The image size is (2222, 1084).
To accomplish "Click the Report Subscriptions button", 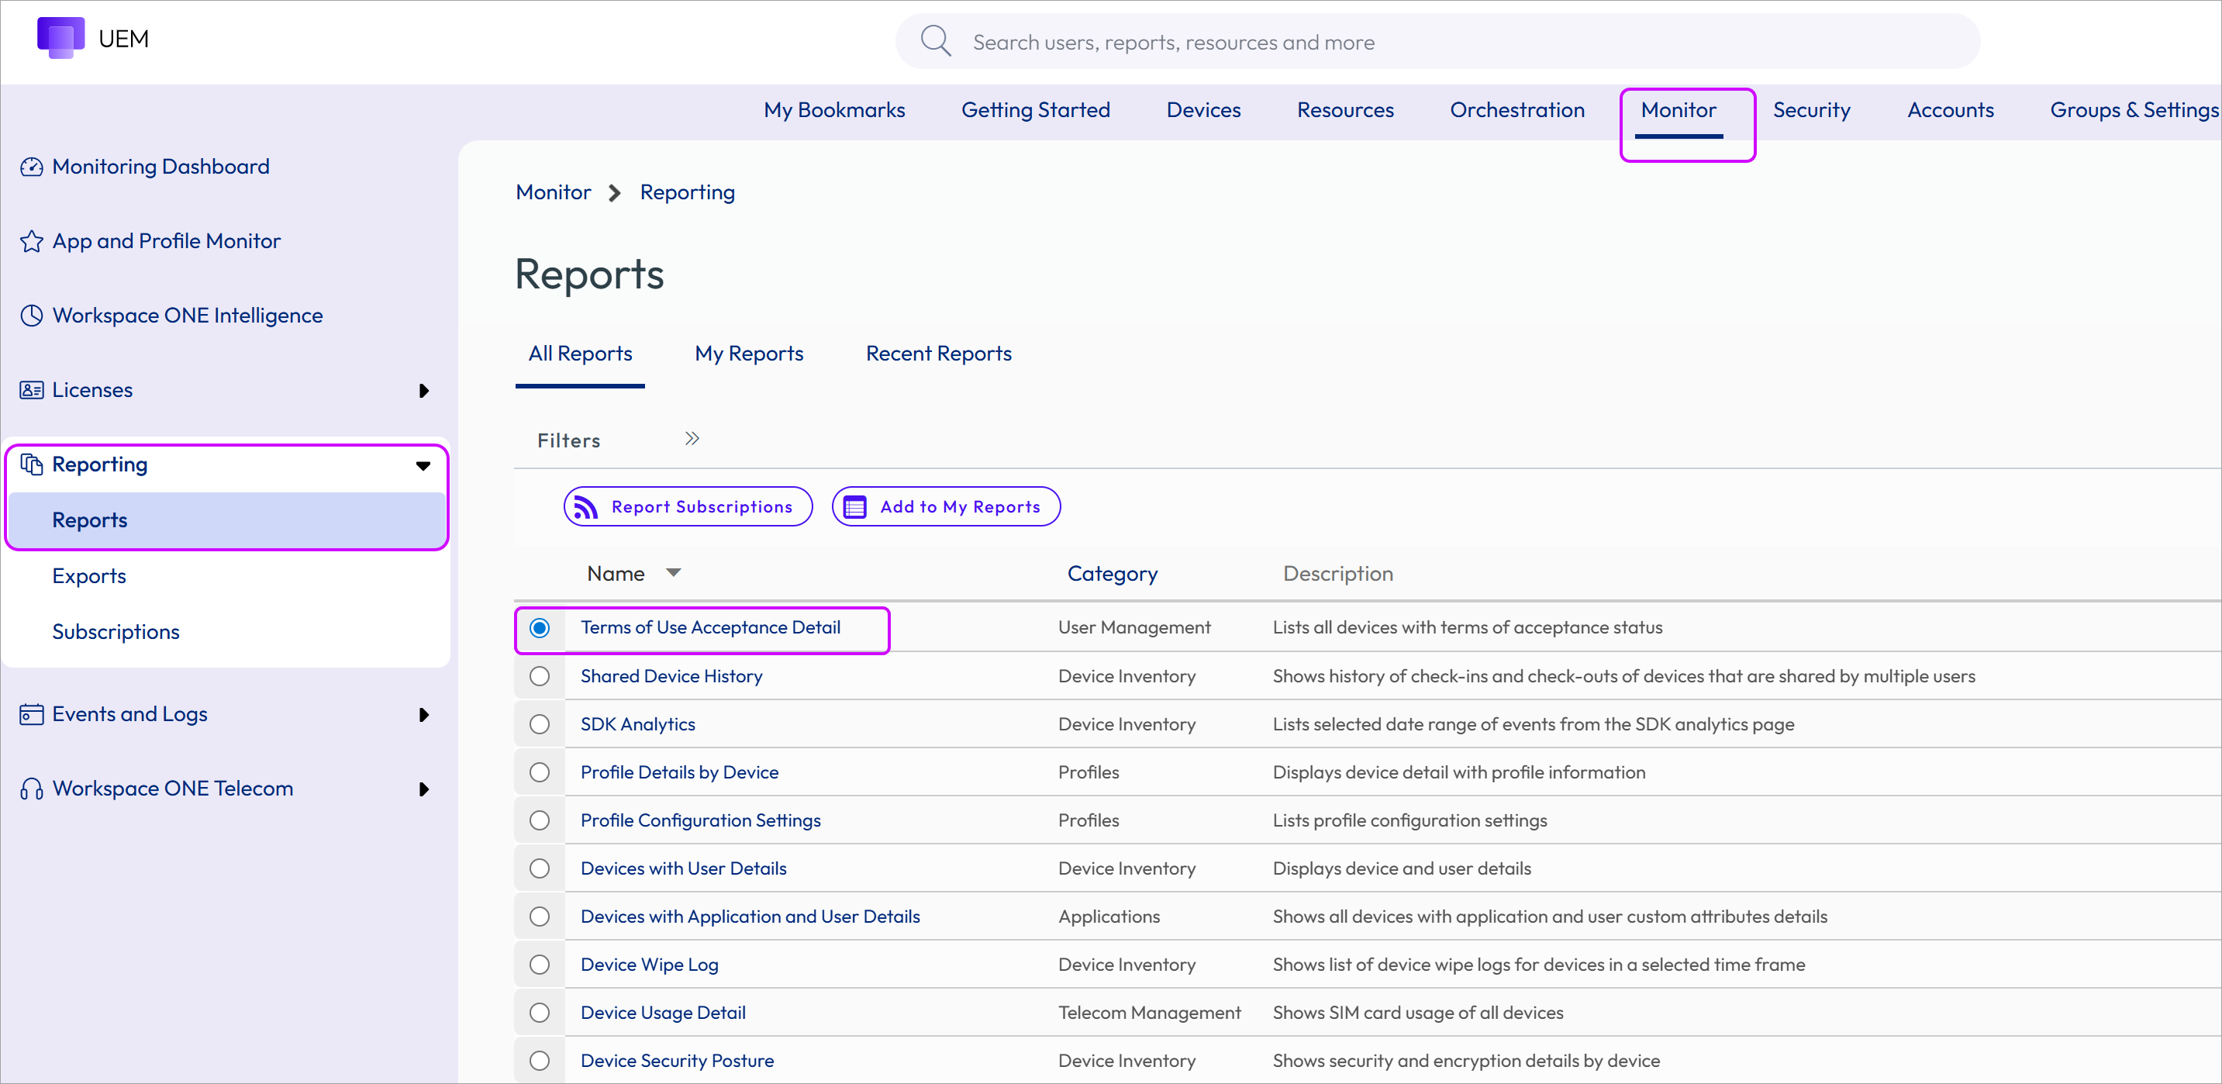I will pyautogui.click(x=688, y=507).
